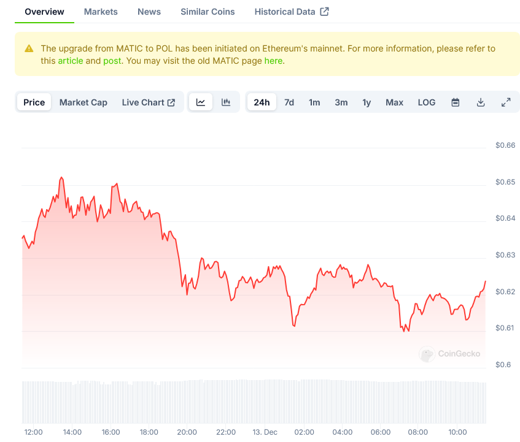Screen dimensions: 520x442
Task: Open Live Chart external link
Action: point(149,102)
